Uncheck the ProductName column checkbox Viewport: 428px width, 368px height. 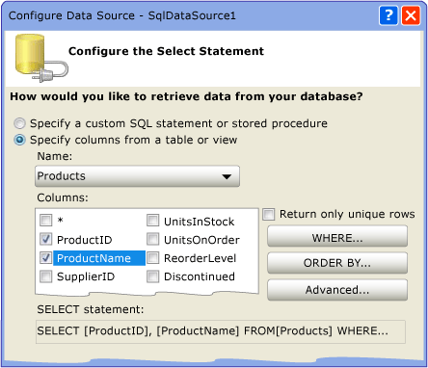pos(45,257)
